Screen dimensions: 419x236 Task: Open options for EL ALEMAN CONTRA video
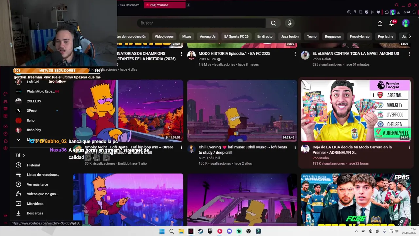[409, 54]
